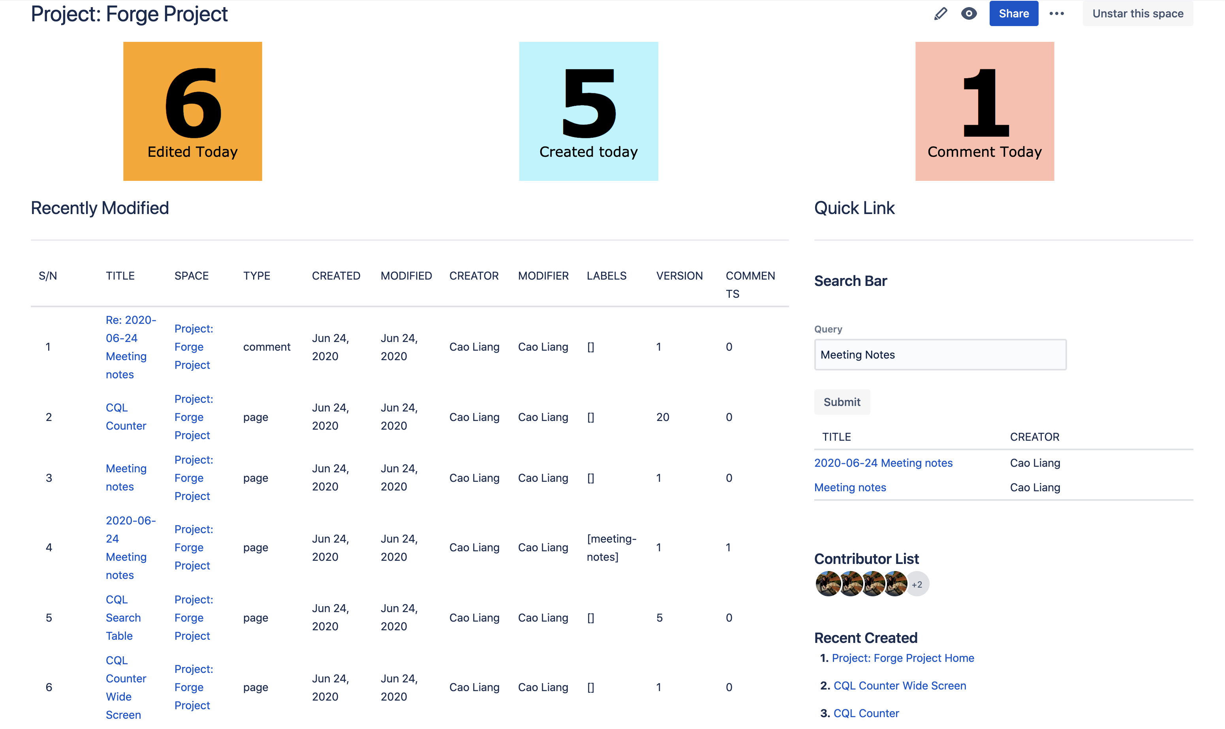The image size is (1225, 729).
Task: Expand the +2 more contributors badge
Action: pos(917,584)
